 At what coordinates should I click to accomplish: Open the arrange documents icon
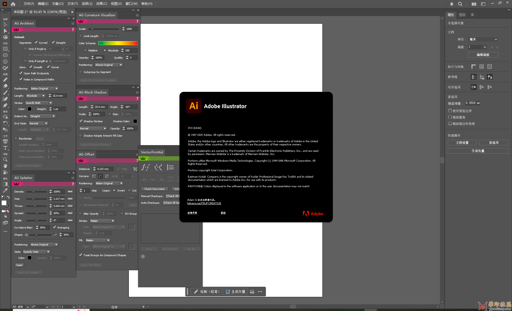(x=474, y=4)
